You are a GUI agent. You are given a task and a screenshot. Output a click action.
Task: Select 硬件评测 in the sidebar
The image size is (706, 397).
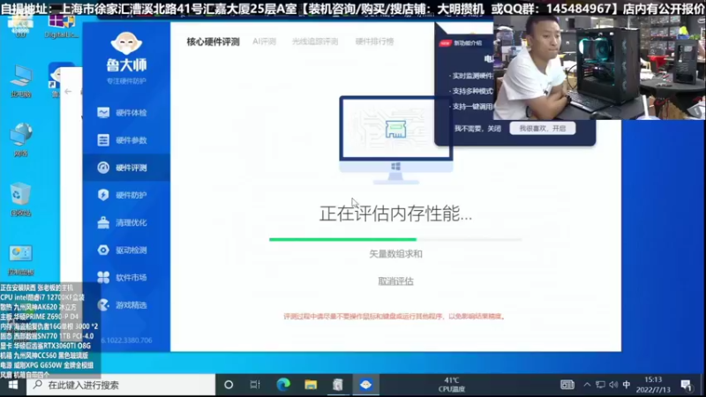(x=126, y=168)
